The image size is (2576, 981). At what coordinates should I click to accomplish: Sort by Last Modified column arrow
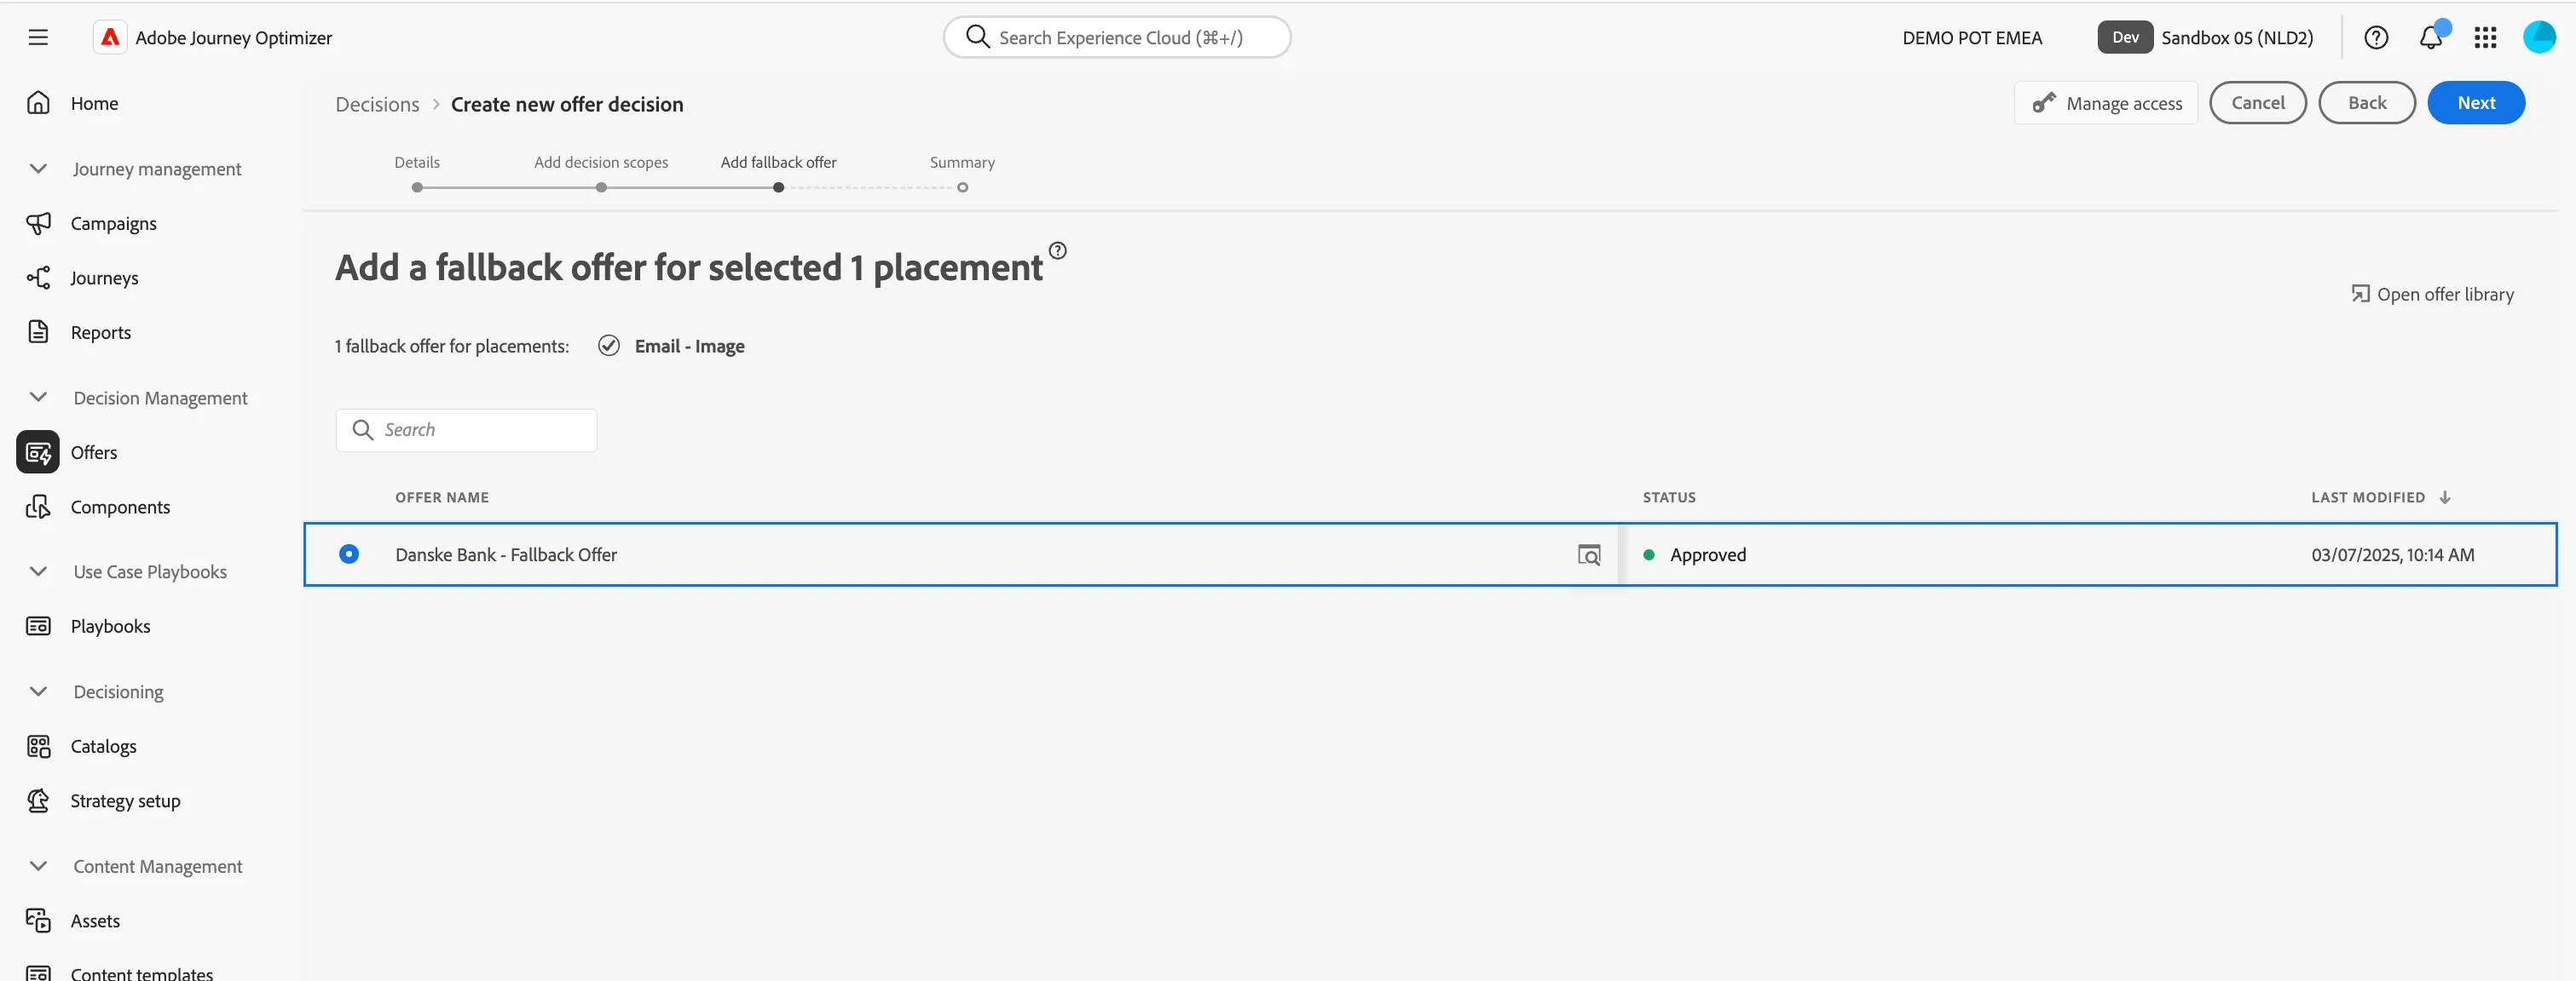[2444, 497]
